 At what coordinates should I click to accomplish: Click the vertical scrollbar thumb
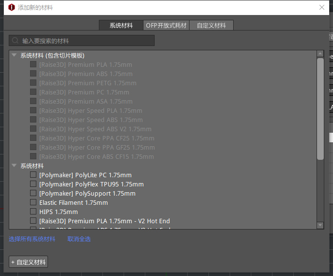(x=320, y=109)
